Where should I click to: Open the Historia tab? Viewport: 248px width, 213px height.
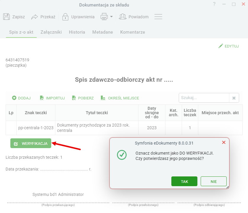tap(77, 32)
